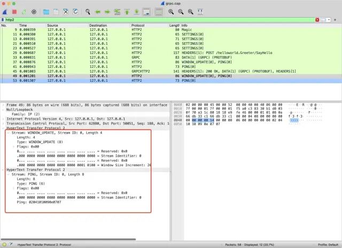The width and height of the screenshot is (342, 248).
Task: Select the Type: PING (6) field
Action: point(31,184)
